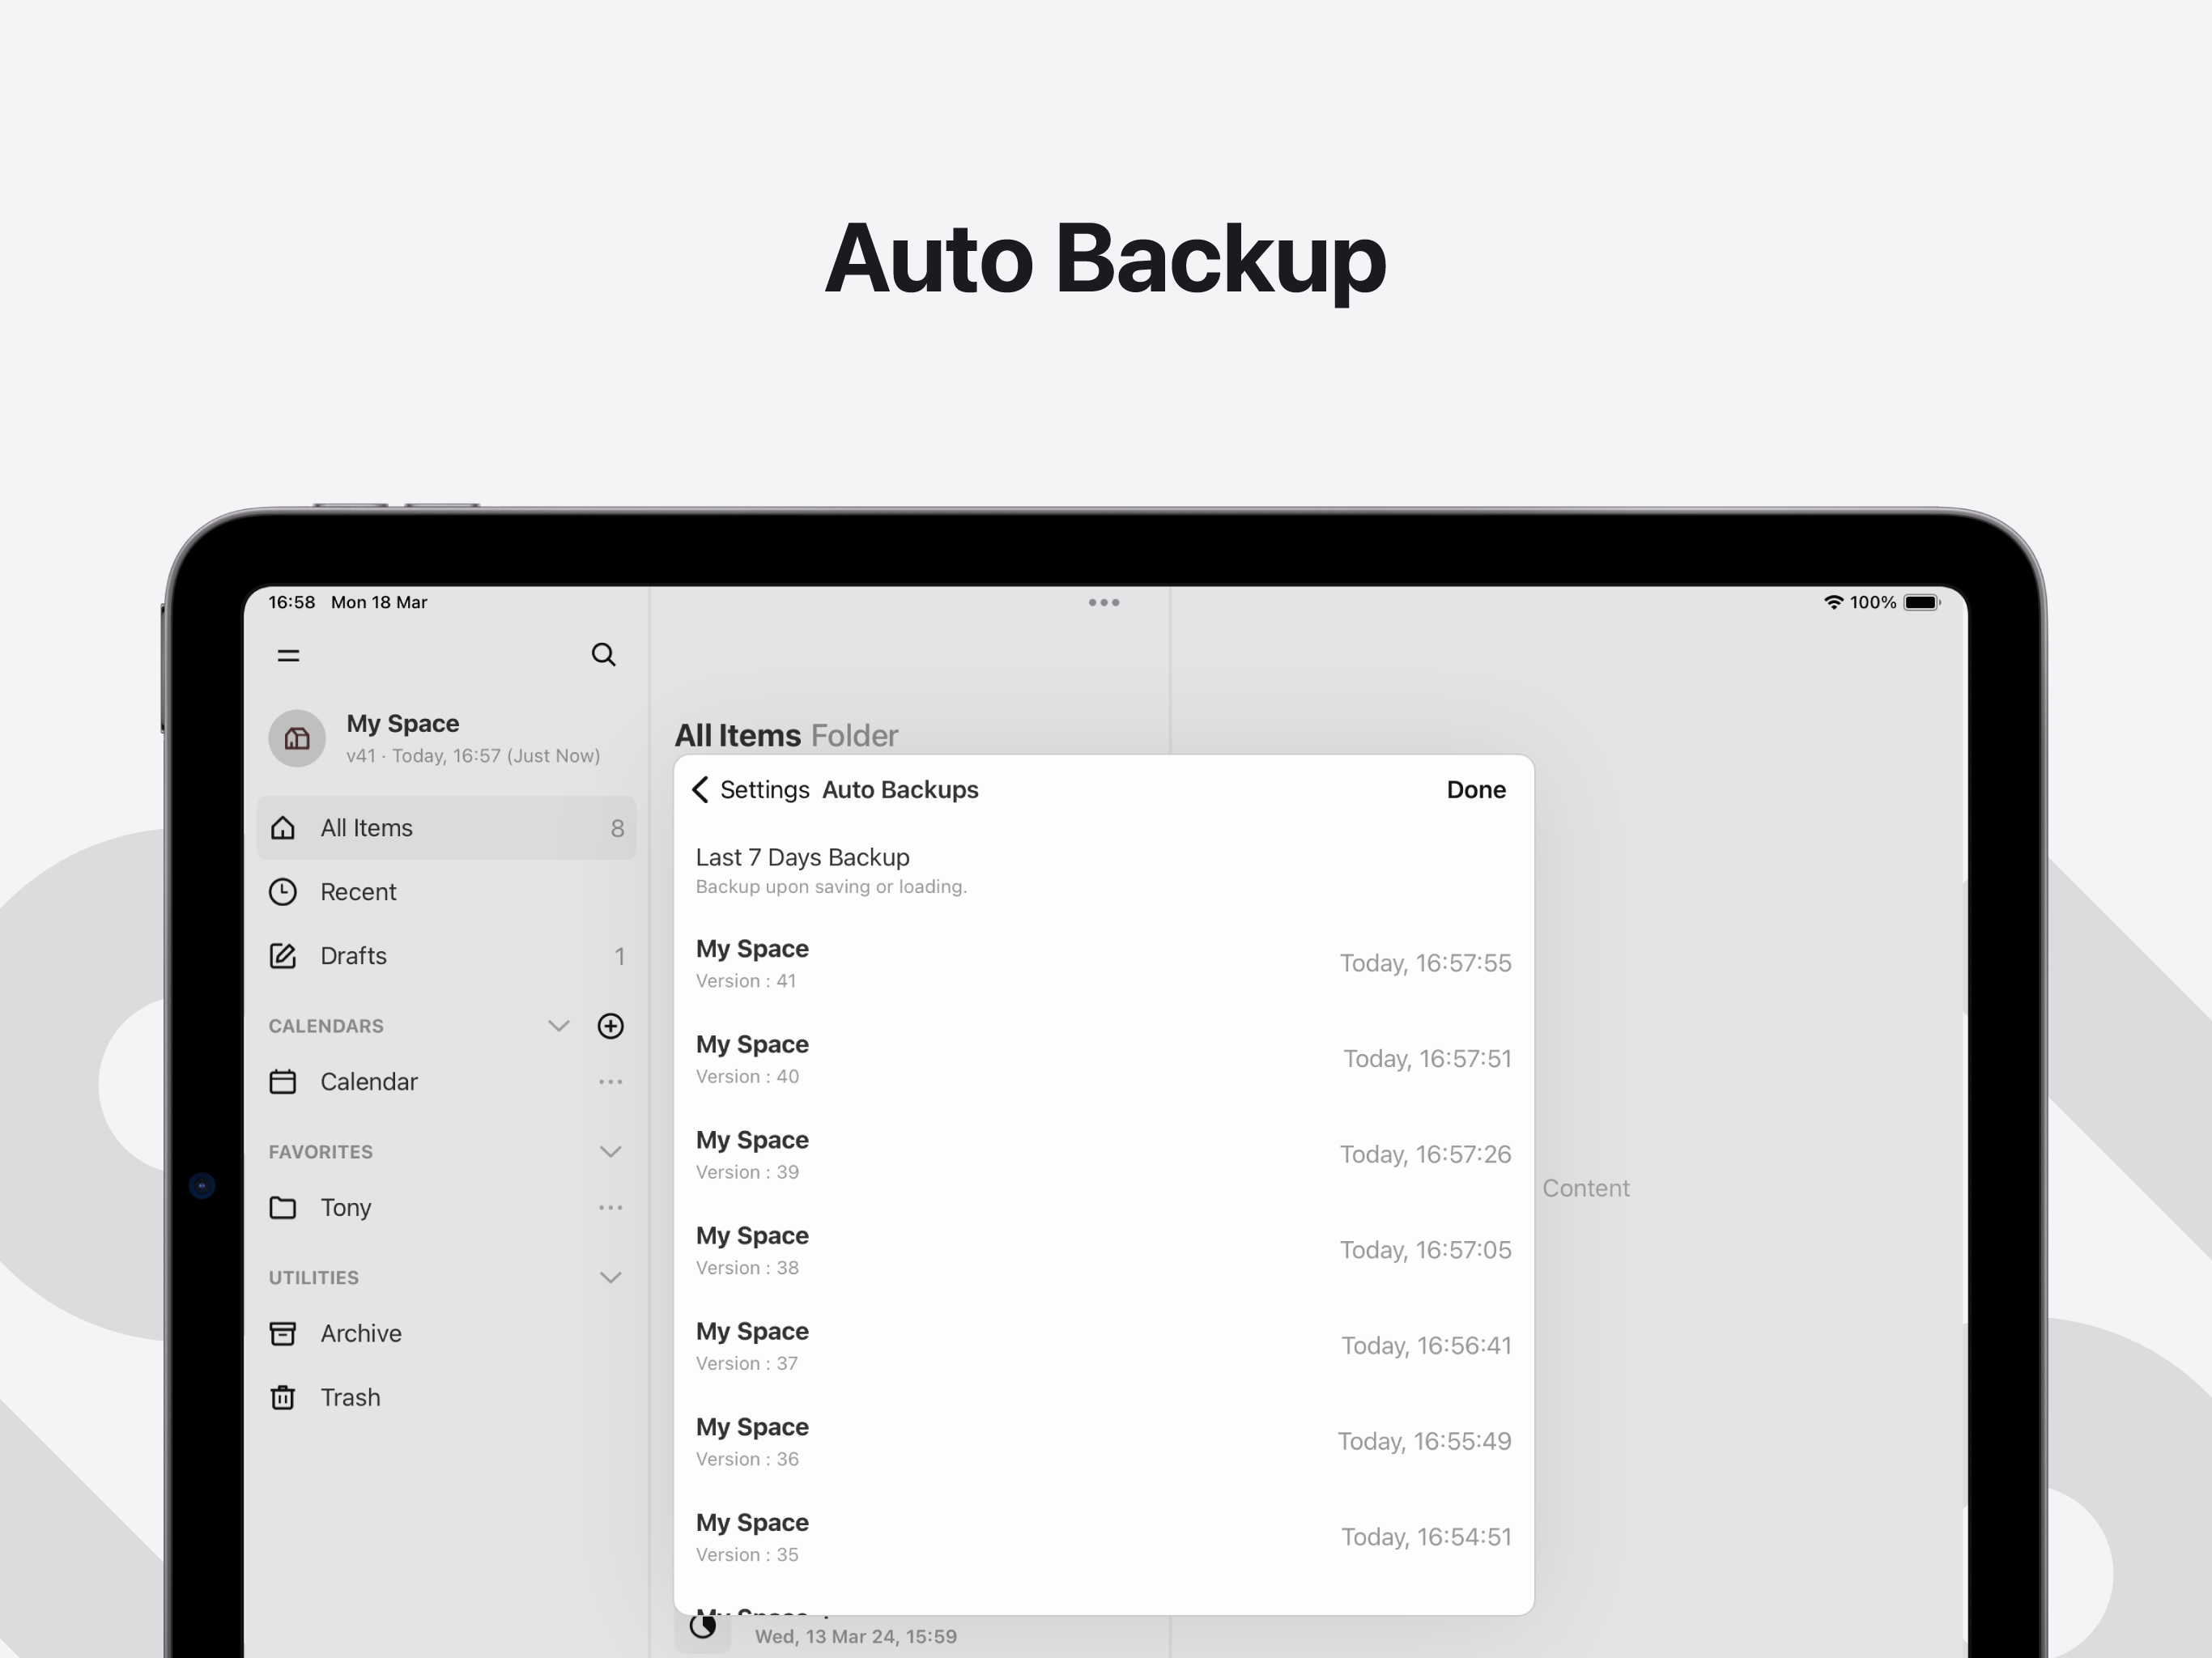Click the Wed, 13 Mar 24 item date
2212x1658 pixels.
pos(855,1637)
